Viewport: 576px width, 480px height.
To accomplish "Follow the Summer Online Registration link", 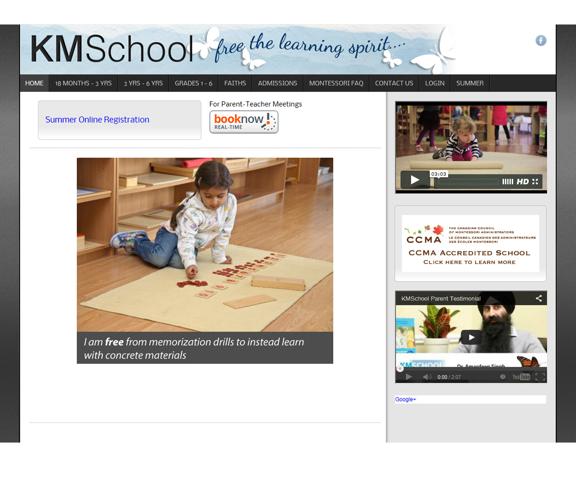I will pos(97,120).
